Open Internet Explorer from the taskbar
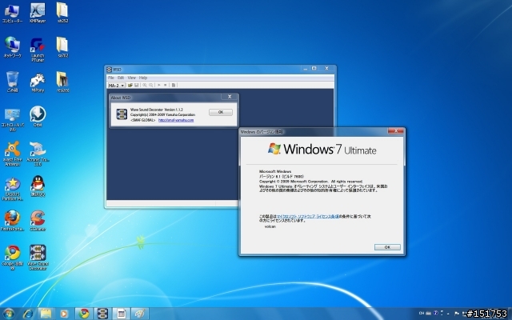The width and height of the screenshot is (512, 320). 29,314
